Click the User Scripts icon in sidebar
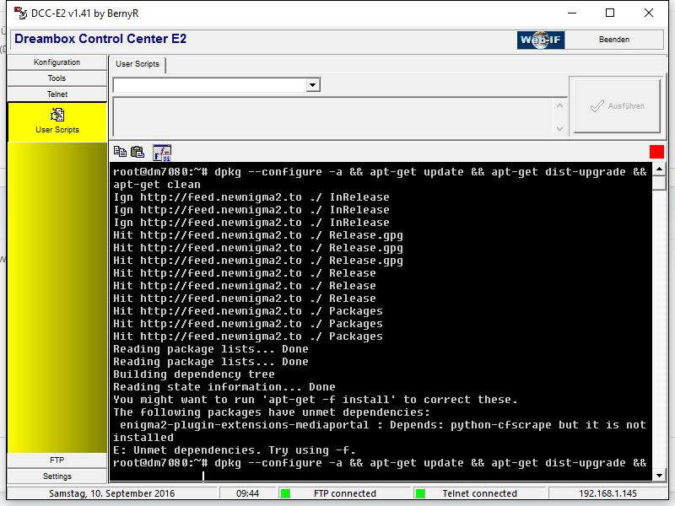The image size is (675, 506). [57, 115]
